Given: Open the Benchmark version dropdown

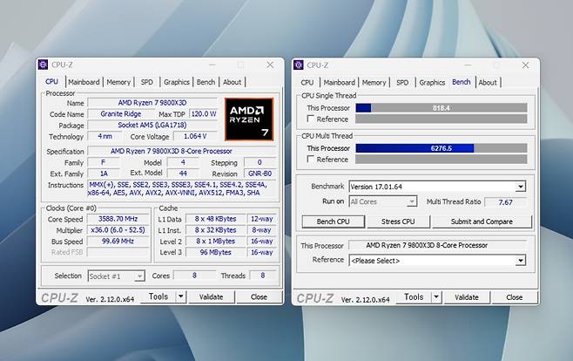Looking at the screenshot, I should click(521, 187).
